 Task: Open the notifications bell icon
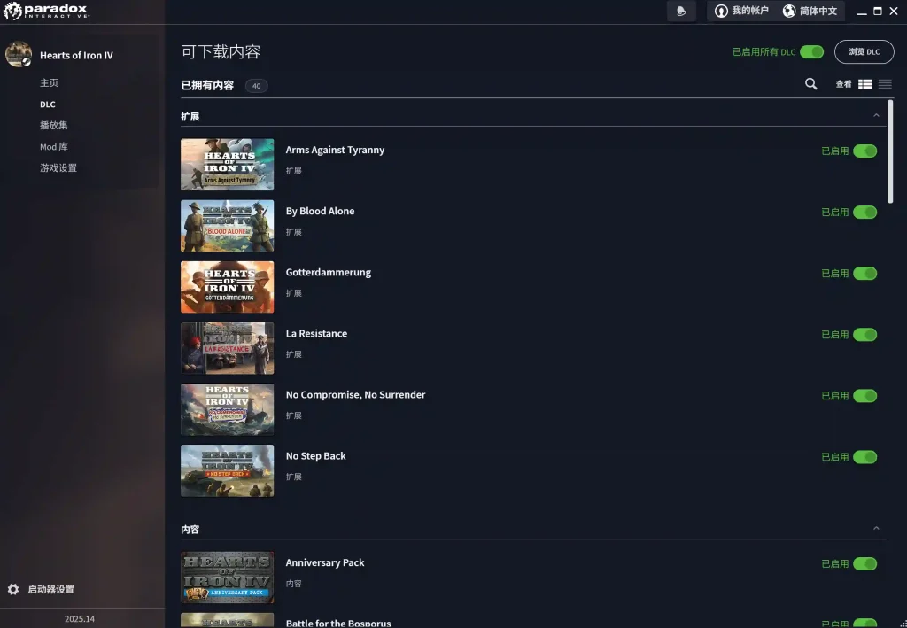pyautogui.click(x=681, y=12)
